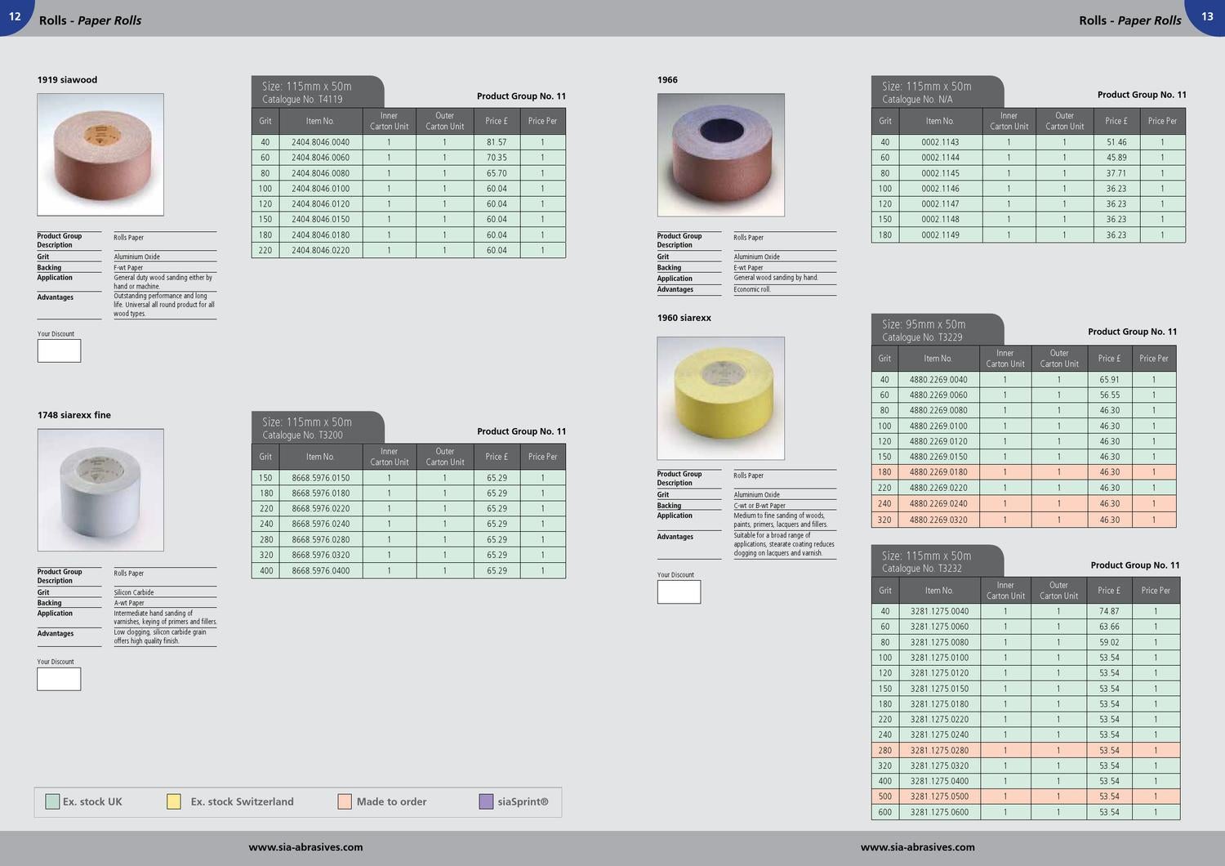Click the price 74.87 cell

click(x=1109, y=611)
